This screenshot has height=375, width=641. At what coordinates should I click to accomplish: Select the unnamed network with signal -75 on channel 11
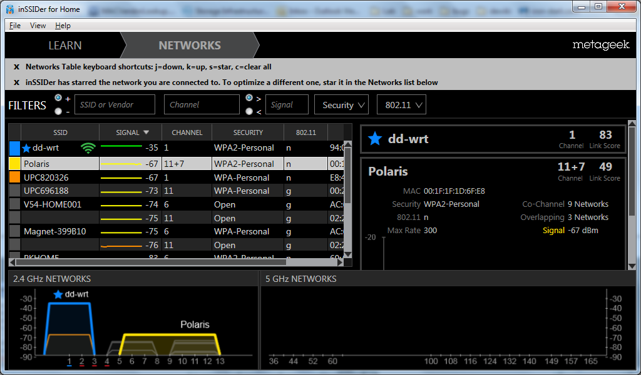176,218
